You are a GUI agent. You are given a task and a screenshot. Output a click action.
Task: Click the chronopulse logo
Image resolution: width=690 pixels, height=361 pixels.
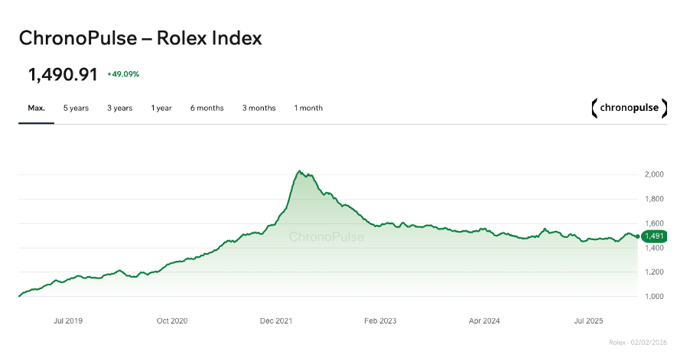[x=630, y=108]
